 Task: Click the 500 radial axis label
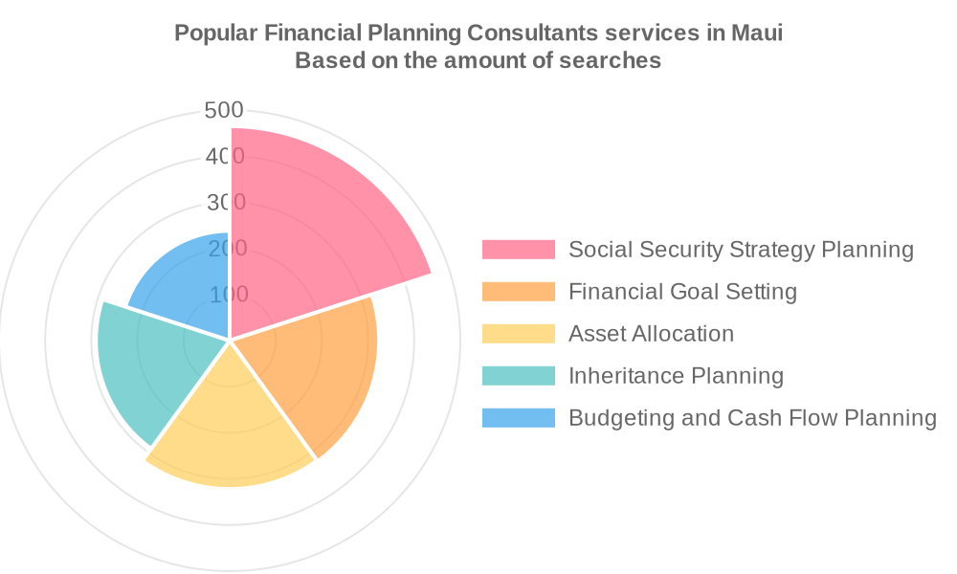224,110
